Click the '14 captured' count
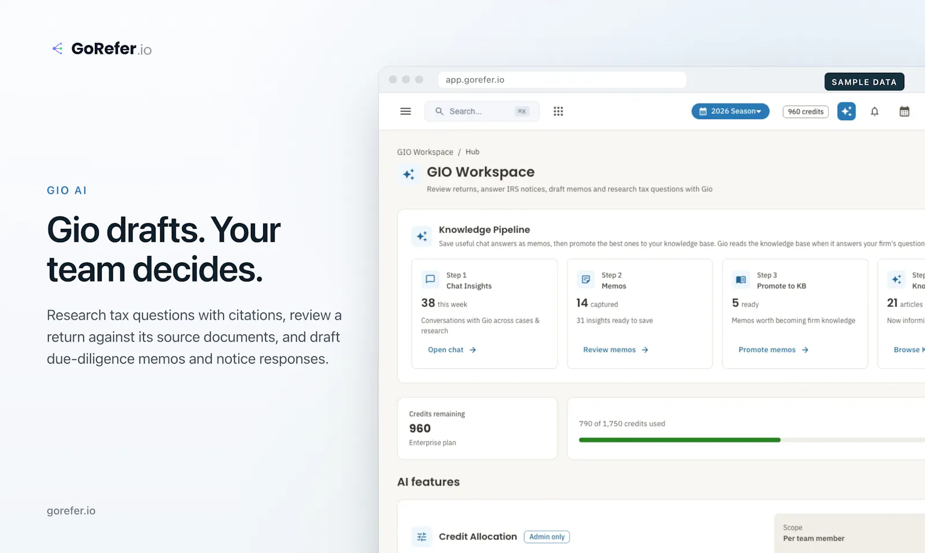The height and width of the screenshot is (553, 925). point(597,303)
